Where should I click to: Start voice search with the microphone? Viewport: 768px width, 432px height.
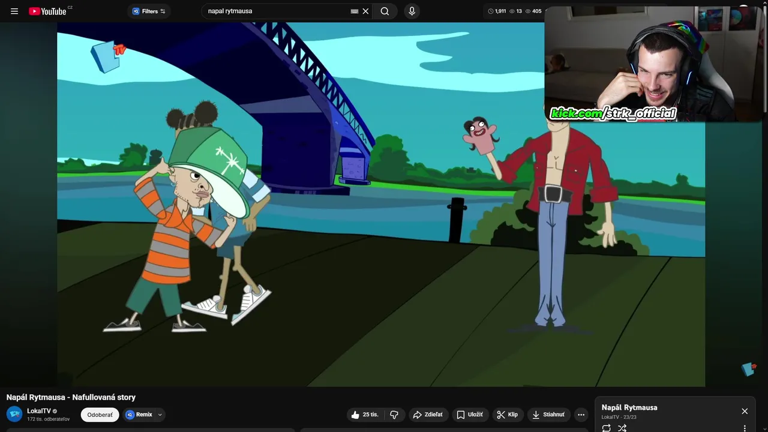click(412, 11)
